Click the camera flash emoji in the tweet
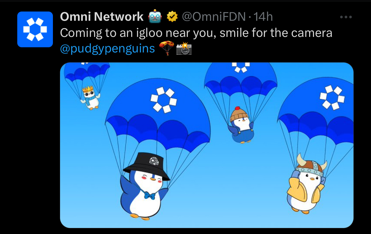Viewport: 371px width, 234px height. (x=184, y=48)
